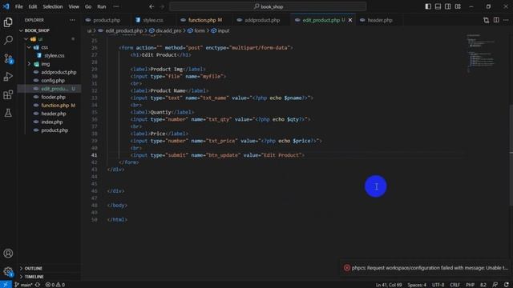
Task: Open index.php in the explorer tree
Action: [51, 122]
